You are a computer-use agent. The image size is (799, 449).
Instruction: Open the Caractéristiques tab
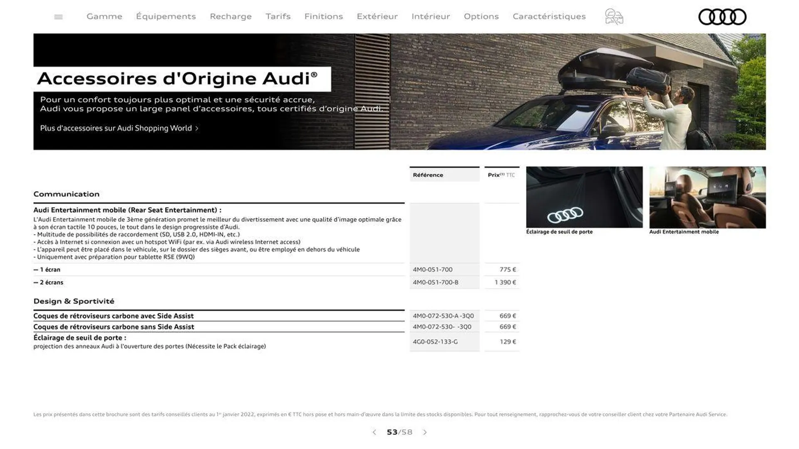pyautogui.click(x=549, y=17)
